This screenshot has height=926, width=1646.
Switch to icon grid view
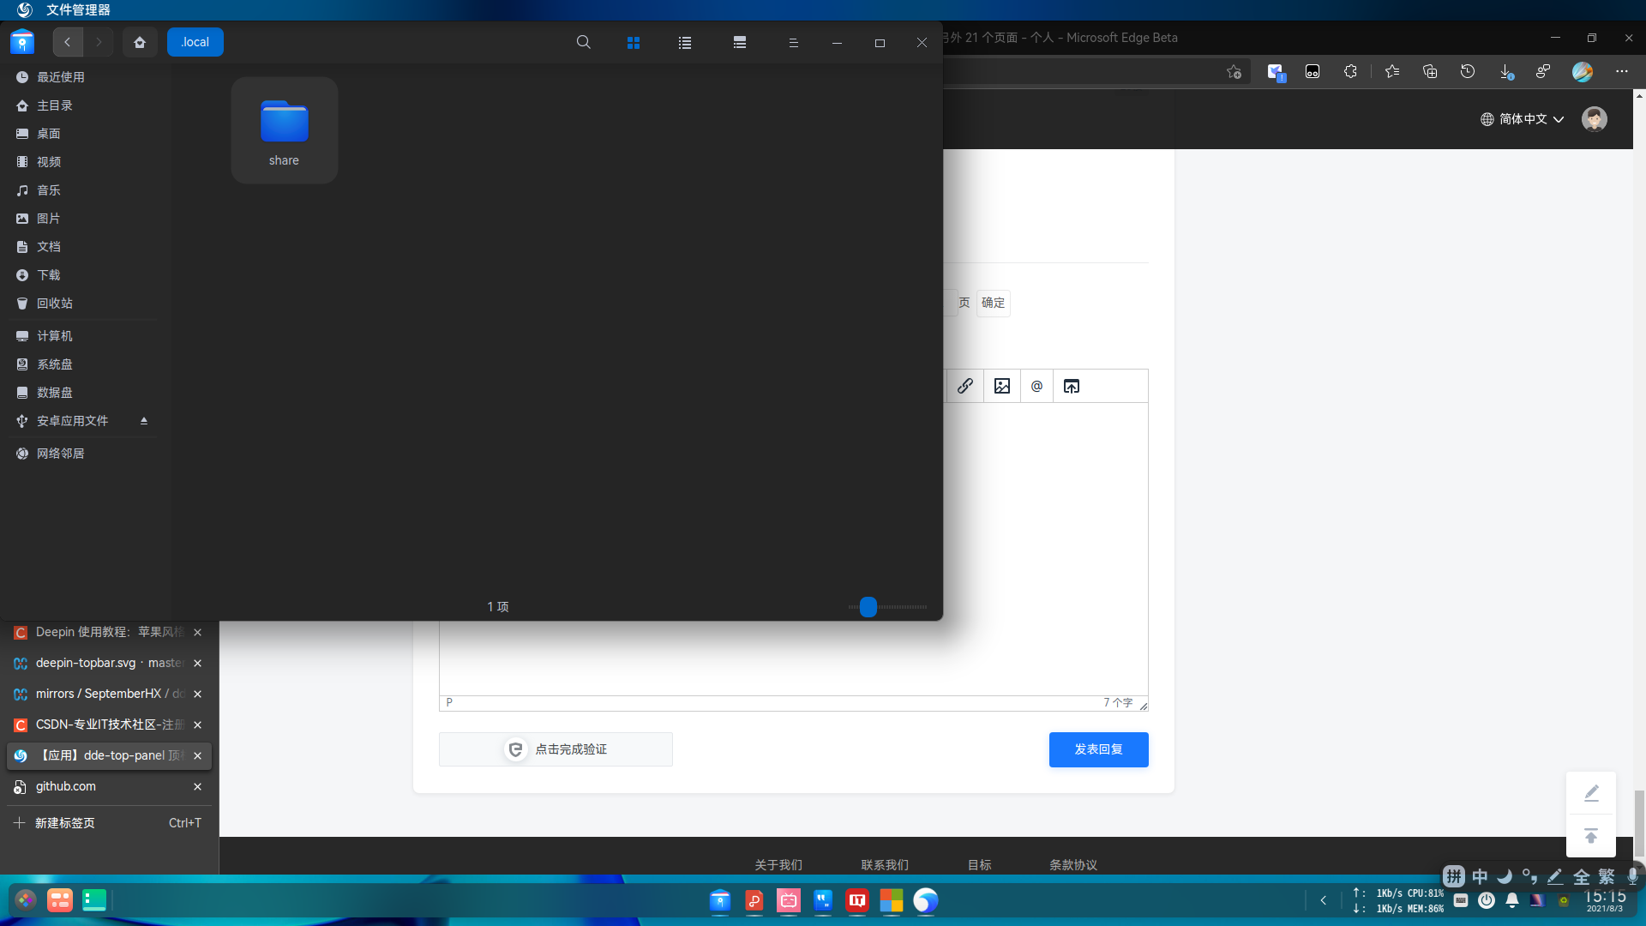(634, 43)
